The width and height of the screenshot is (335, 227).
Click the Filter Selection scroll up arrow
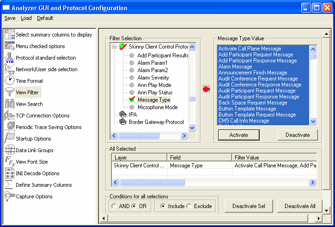point(192,47)
